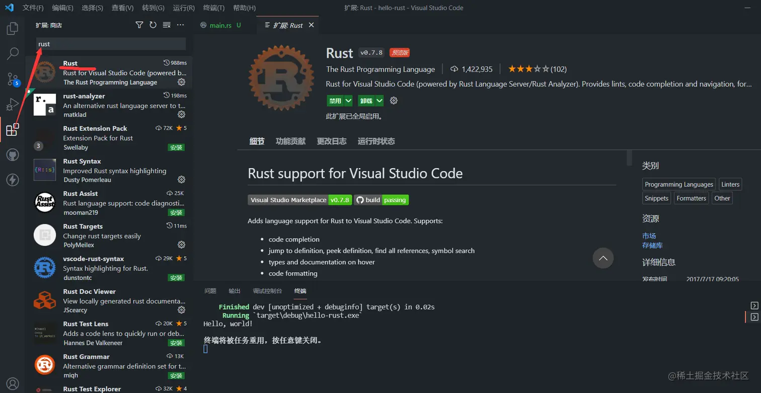Image resolution: width=761 pixels, height=393 pixels.
Task: Open the Accounts icon in activity bar
Action: [13, 384]
